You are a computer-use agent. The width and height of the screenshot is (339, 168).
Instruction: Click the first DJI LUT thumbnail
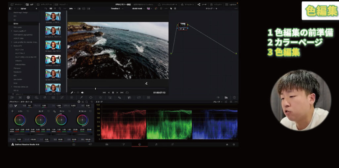pyautogui.click(x=53, y=16)
